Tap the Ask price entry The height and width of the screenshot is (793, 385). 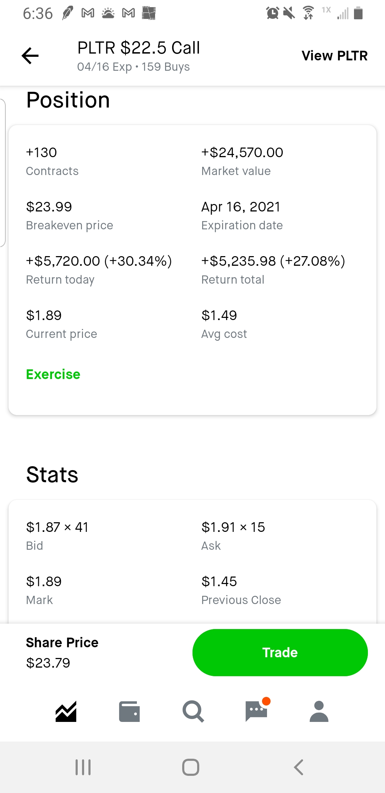click(233, 527)
